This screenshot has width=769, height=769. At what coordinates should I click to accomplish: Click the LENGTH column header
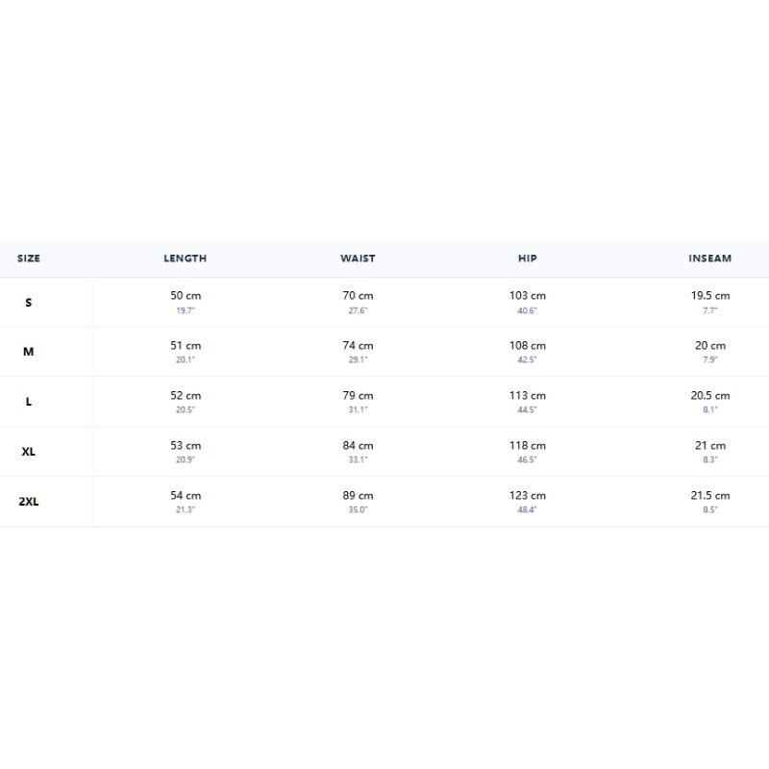[185, 259]
